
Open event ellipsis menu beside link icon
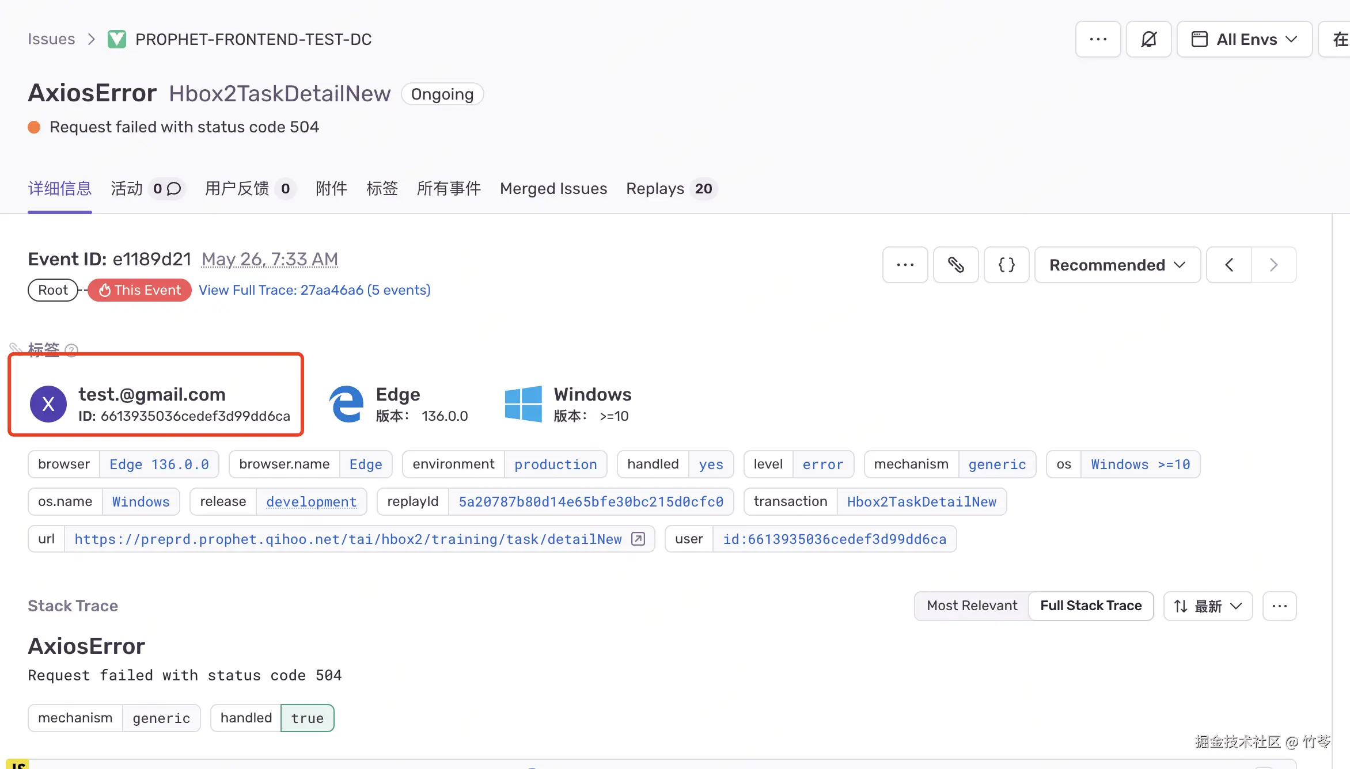[x=905, y=265]
